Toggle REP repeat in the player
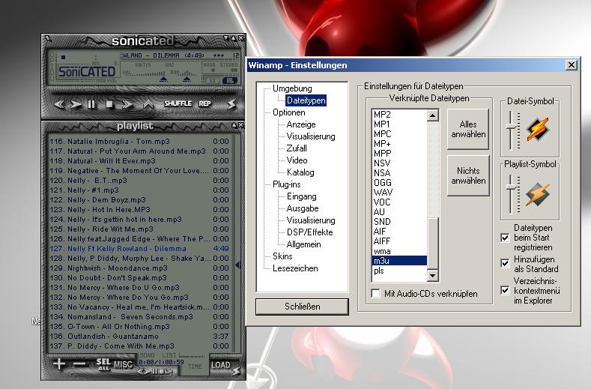The image size is (591, 389). (204, 103)
